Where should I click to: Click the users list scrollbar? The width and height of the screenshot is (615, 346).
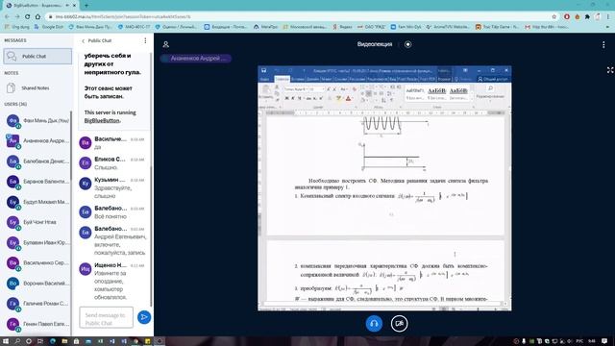coord(71,145)
